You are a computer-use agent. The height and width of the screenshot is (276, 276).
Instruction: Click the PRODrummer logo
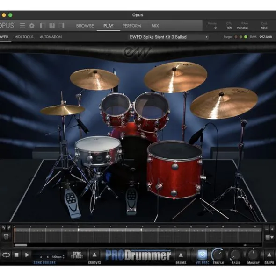(x=138, y=255)
